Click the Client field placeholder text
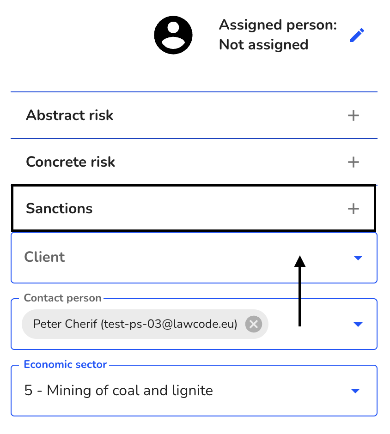 (45, 257)
